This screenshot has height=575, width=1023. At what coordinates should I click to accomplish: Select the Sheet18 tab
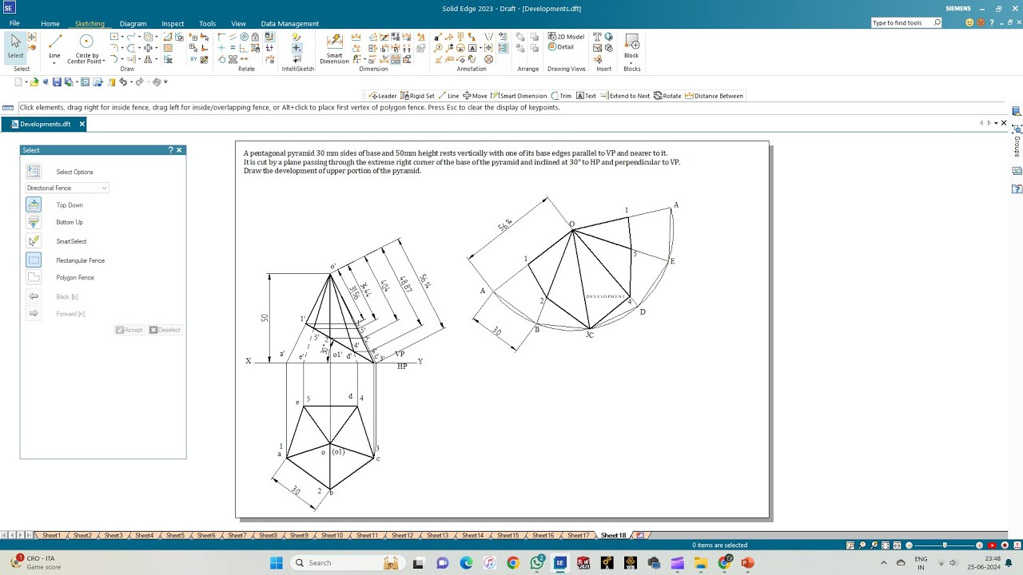tap(613, 535)
